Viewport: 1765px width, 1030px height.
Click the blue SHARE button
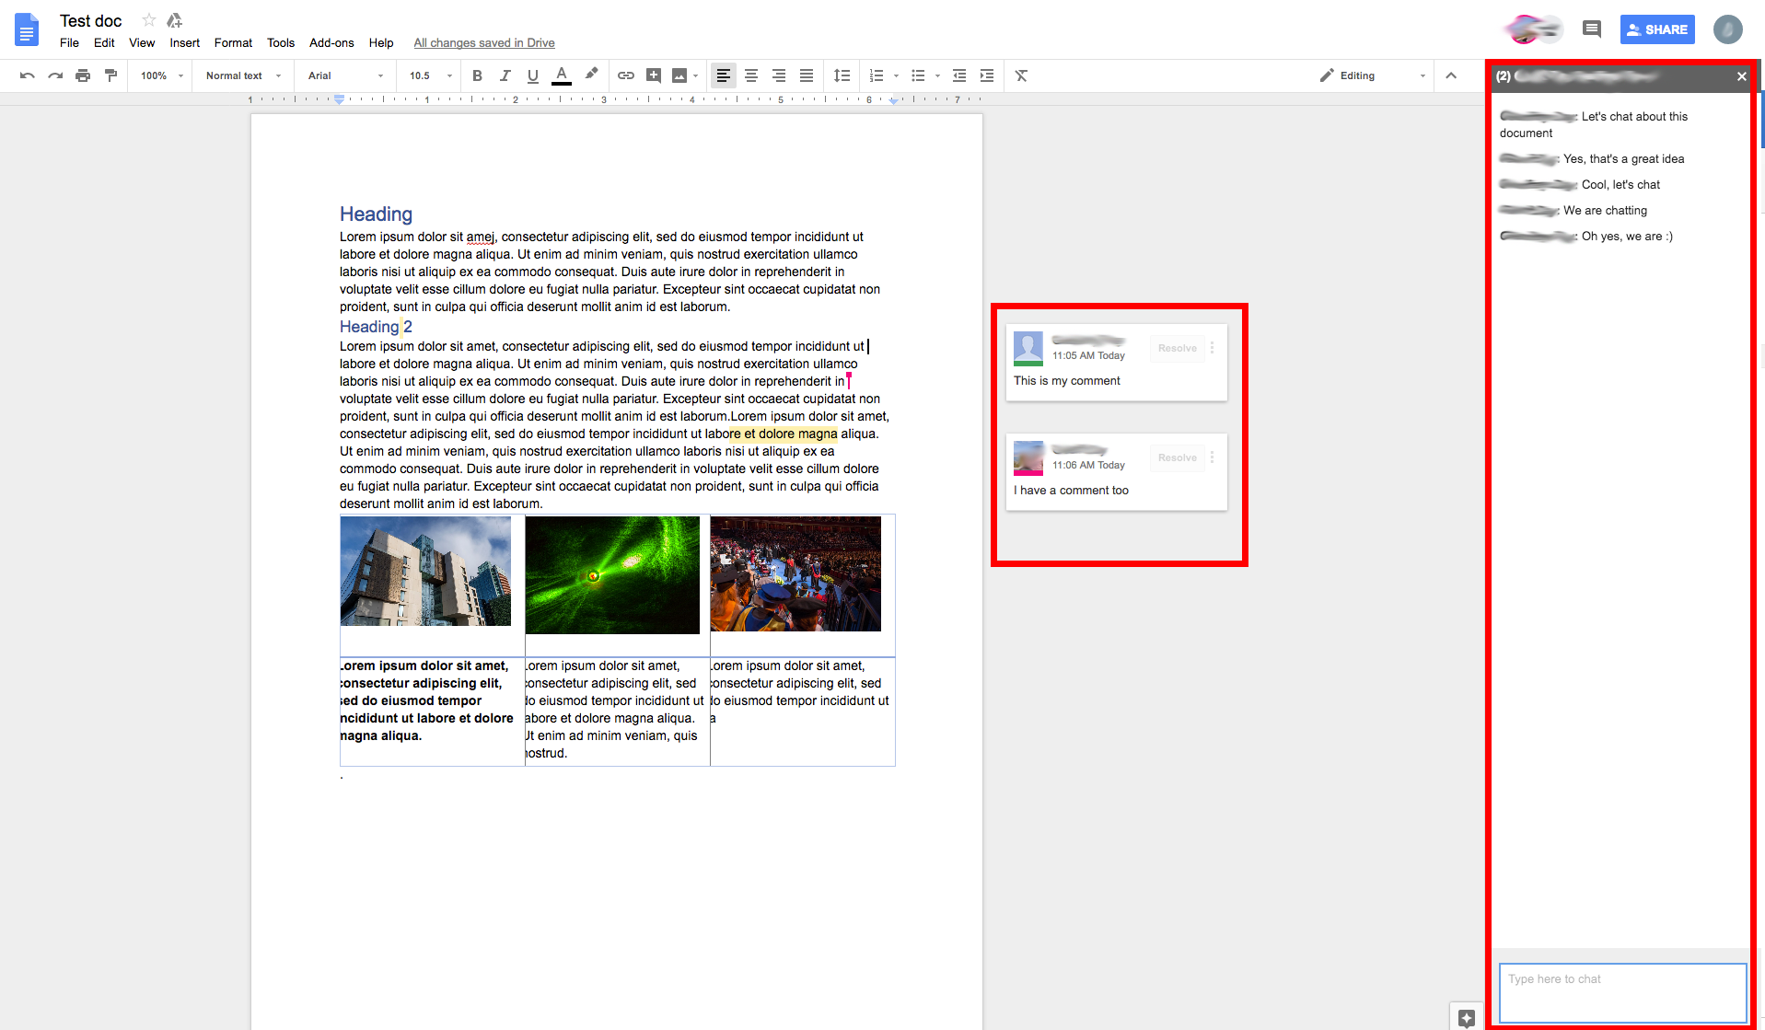pos(1657,29)
